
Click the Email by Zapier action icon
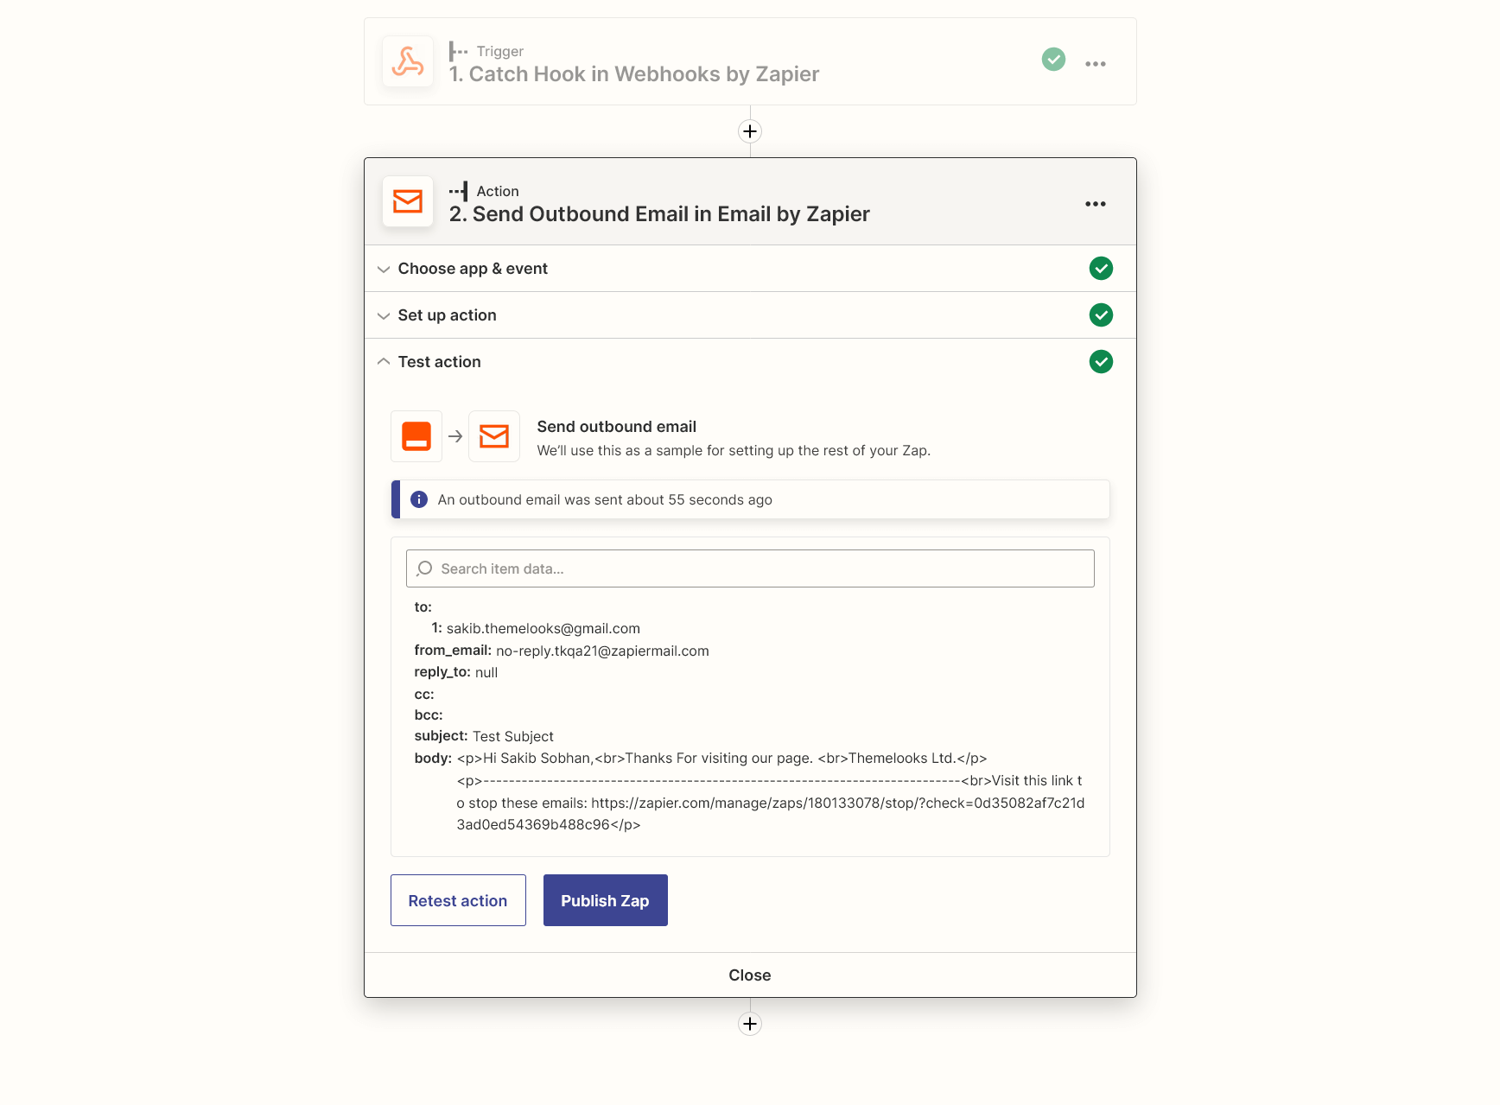[x=408, y=201]
